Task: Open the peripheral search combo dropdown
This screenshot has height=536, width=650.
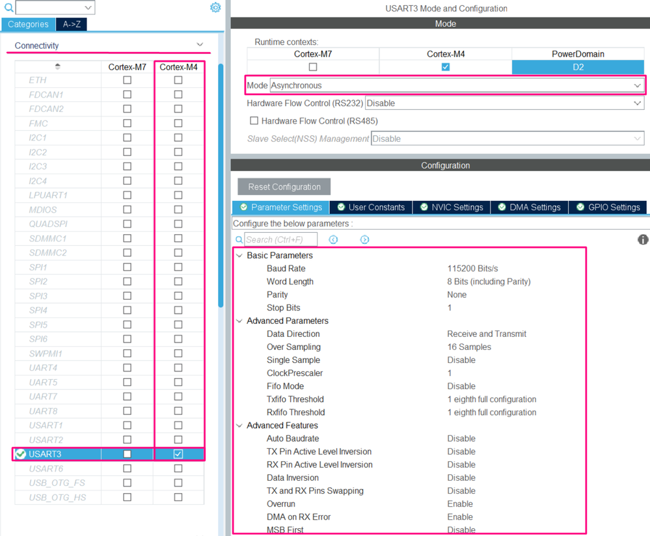Action: [88, 7]
